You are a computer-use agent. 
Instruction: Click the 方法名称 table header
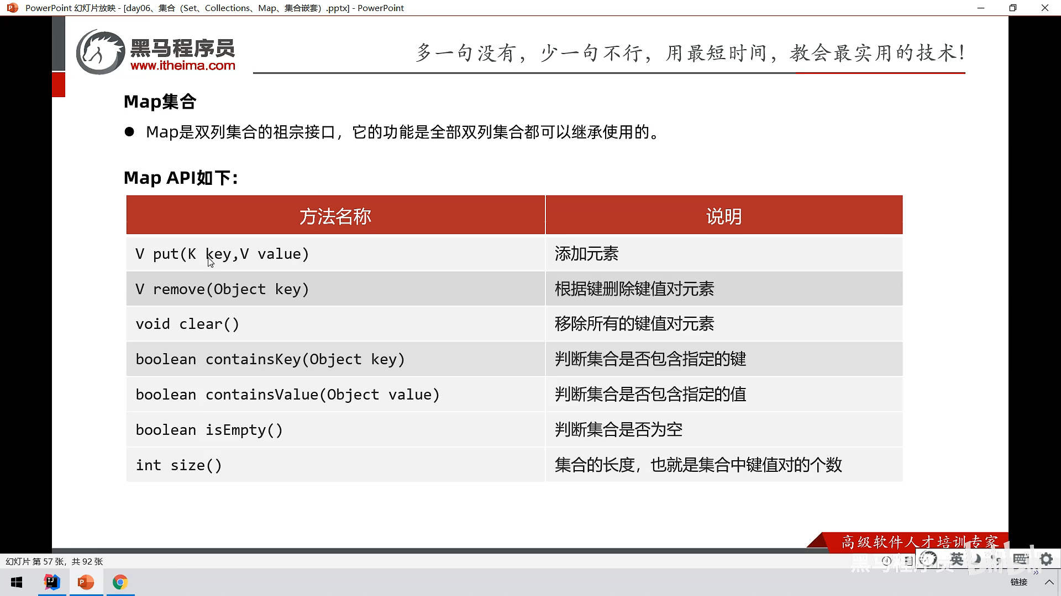pyautogui.click(x=335, y=216)
